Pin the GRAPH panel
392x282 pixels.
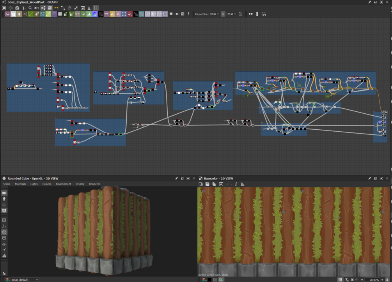pyautogui.click(x=369, y=2)
